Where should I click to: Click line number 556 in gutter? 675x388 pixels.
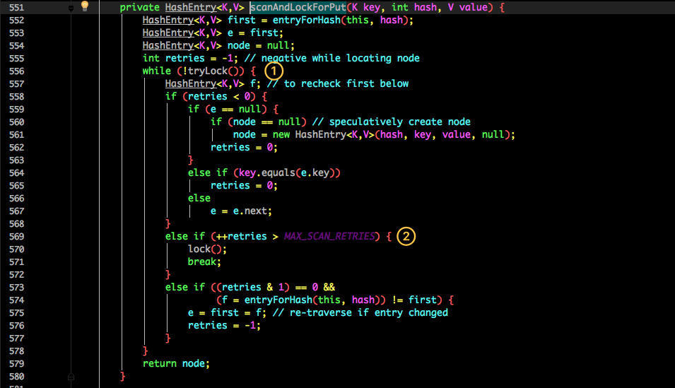17,71
